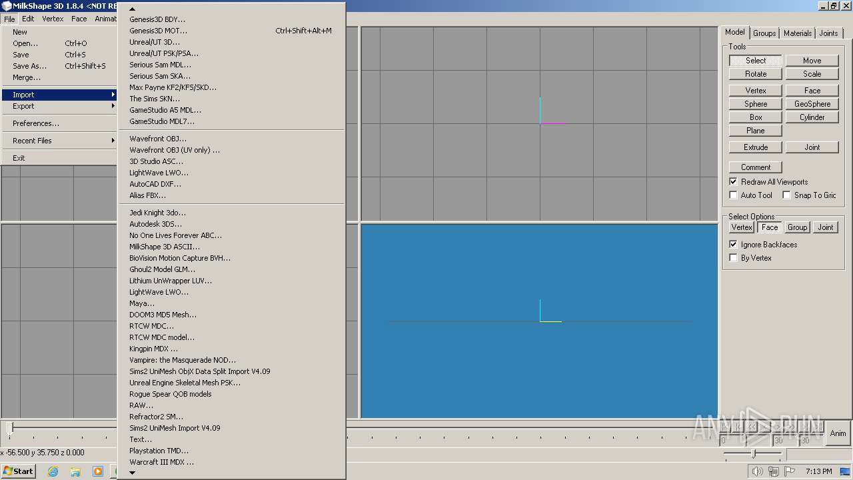Choose Merge... from the File menu
853x480 pixels.
click(x=59, y=77)
